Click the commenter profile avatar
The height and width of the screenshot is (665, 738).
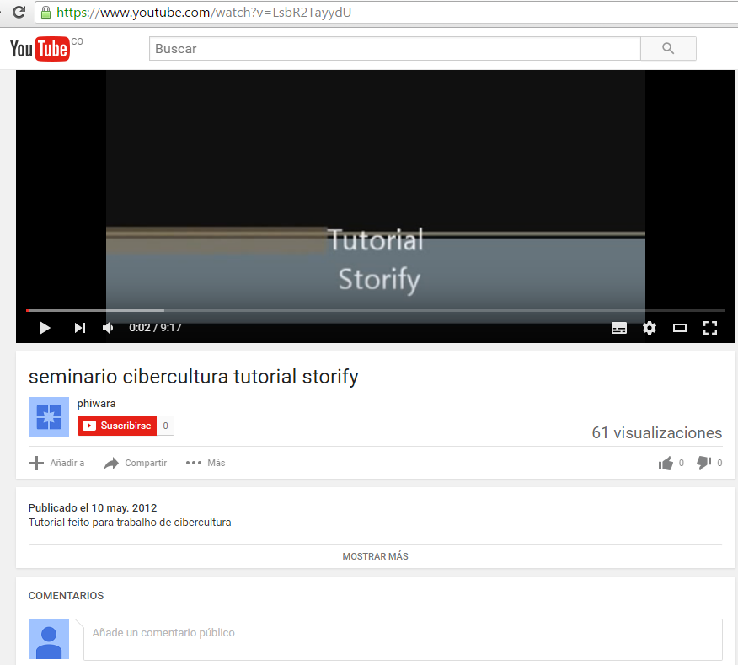[49, 639]
